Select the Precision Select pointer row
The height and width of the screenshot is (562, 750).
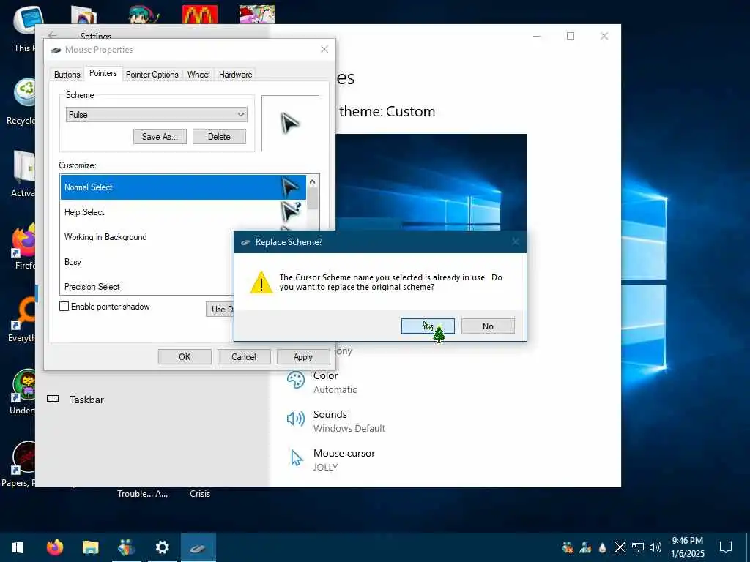146,287
